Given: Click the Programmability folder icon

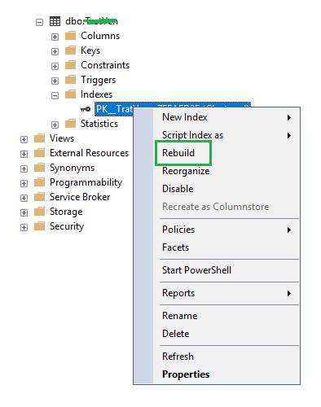Looking at the screenshot, I should [x=39, y=182].
